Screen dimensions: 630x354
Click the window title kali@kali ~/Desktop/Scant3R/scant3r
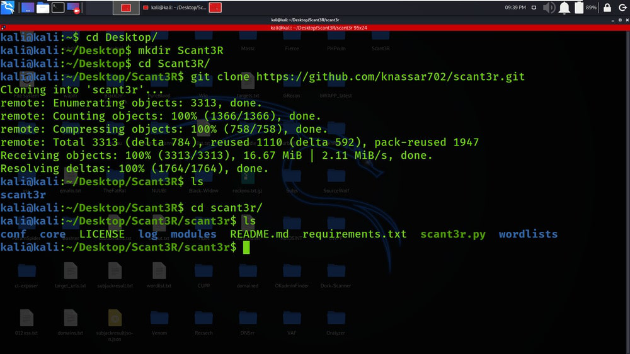point(305,20)
